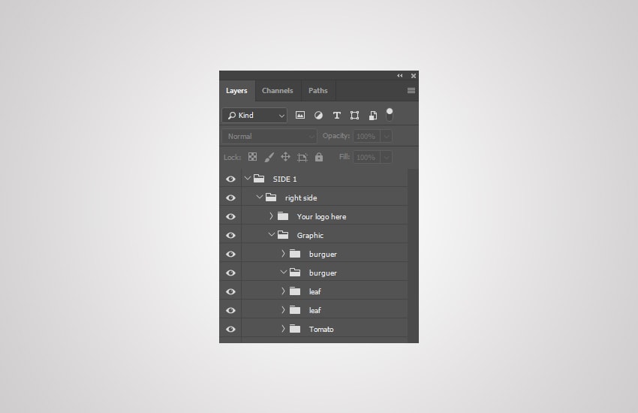This screenshot has height=413, width=638.
Task: Select the SIDE 1 layer name
Action: [x=284, y=179]
